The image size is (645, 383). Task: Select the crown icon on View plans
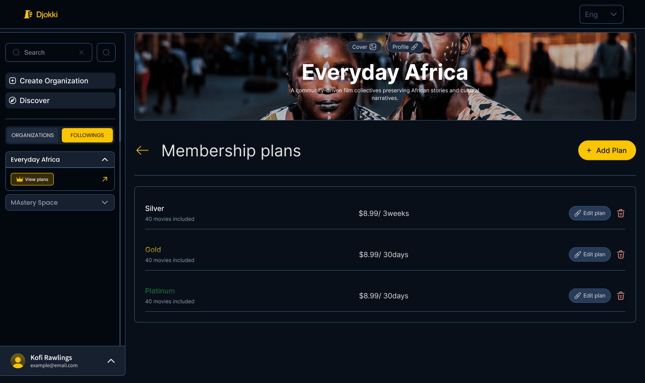click(x=20, y=179)
